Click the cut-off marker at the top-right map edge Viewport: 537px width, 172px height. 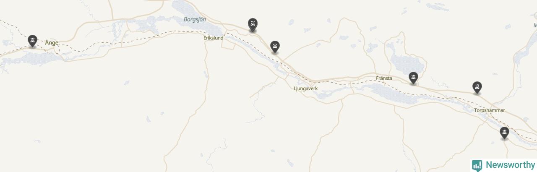tap(535, 16)
